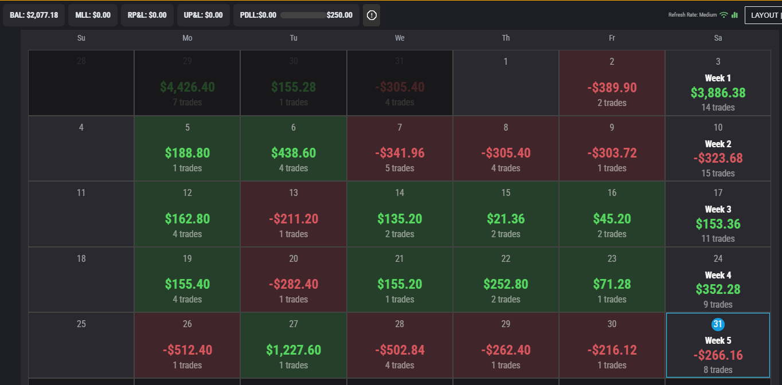
Task: Click the blue 31 date badge
Action: coord(718,324)
